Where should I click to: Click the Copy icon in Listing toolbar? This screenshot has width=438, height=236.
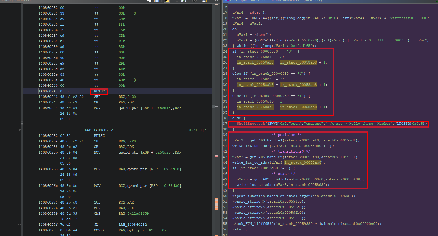pyautogui.click(x=150, y=1)
